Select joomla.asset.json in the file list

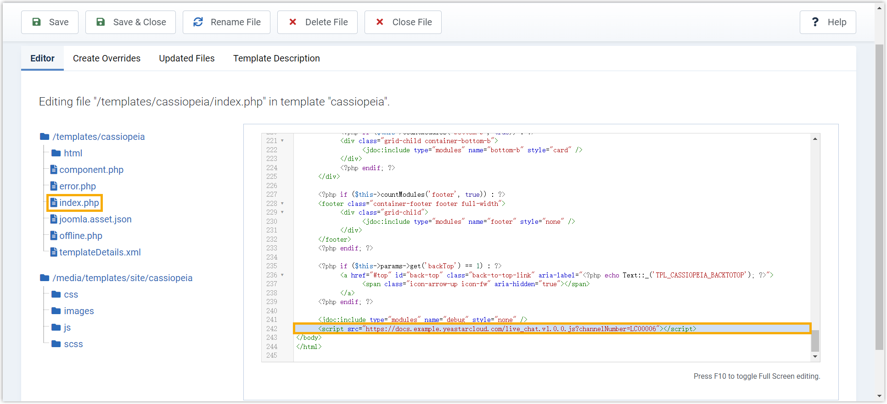click(x=95, y=219)
